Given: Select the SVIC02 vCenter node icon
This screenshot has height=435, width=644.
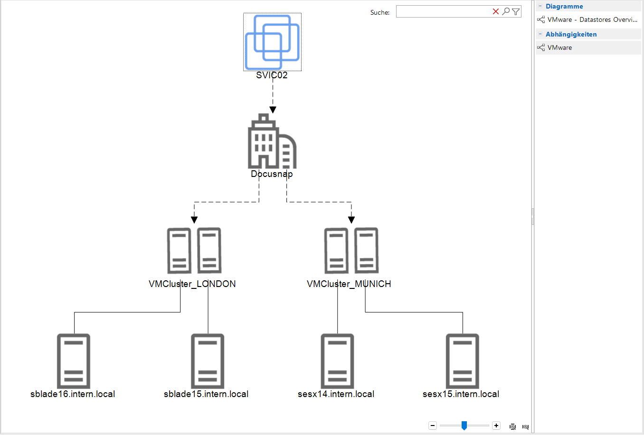Looking at the screenshot, I should click(x=272, y=42).
